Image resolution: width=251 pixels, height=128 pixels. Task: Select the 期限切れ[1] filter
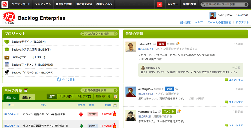(x=103, y=96)
